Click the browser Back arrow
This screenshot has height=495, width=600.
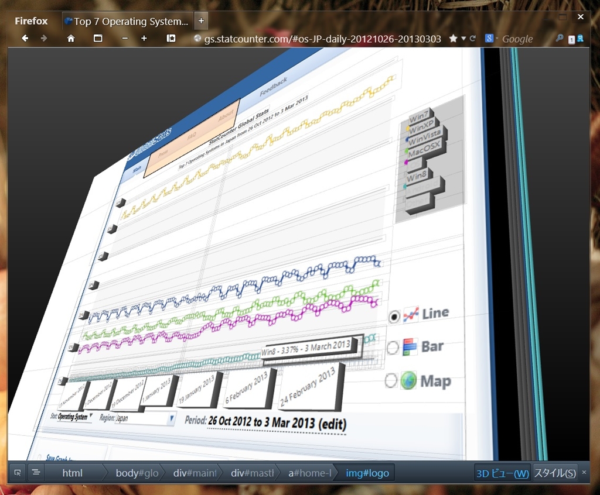coord(25,39)
